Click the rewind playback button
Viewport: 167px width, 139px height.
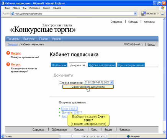(87, 136)
